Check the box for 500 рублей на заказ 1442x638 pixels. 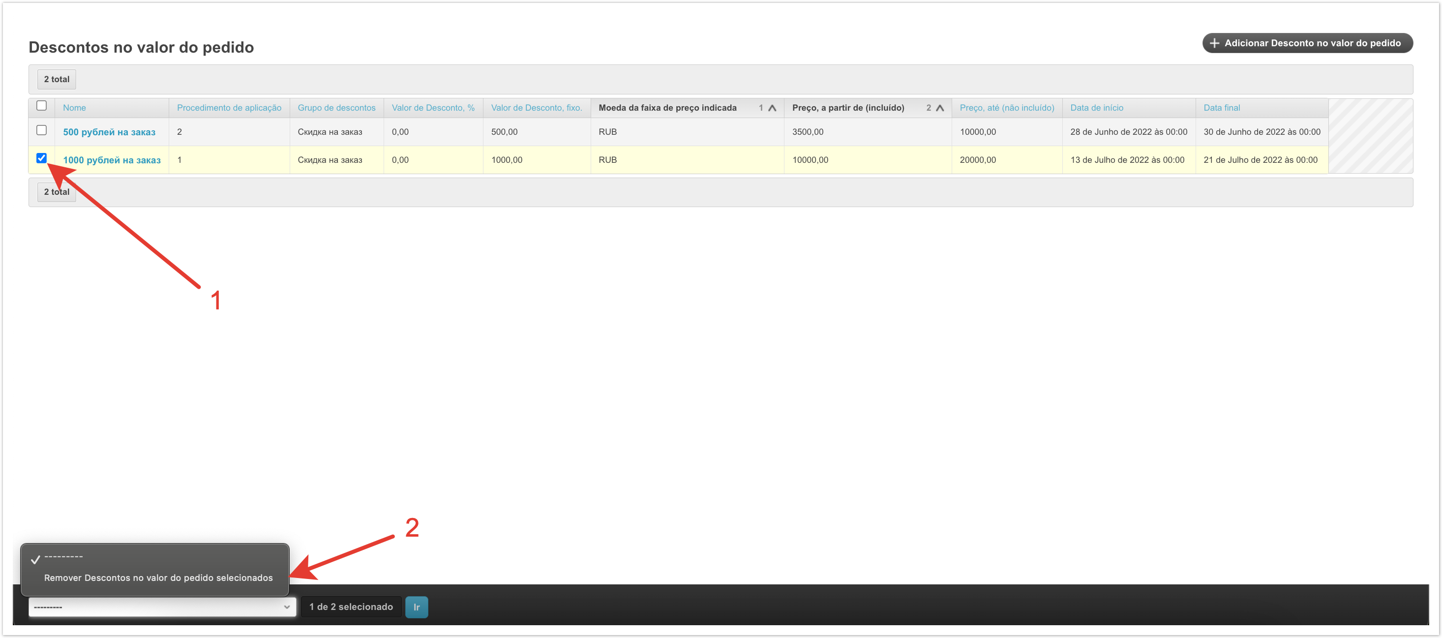click(41, 130)
